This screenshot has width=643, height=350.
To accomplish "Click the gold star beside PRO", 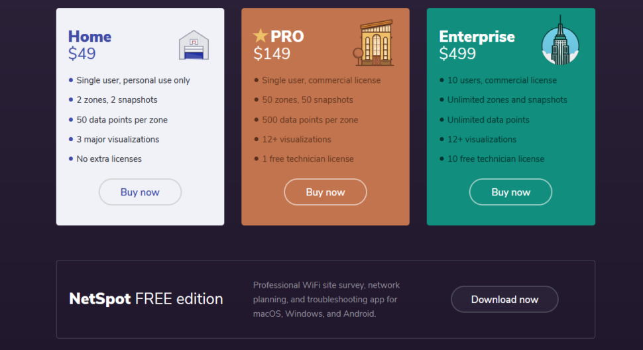I will (261, 36).
